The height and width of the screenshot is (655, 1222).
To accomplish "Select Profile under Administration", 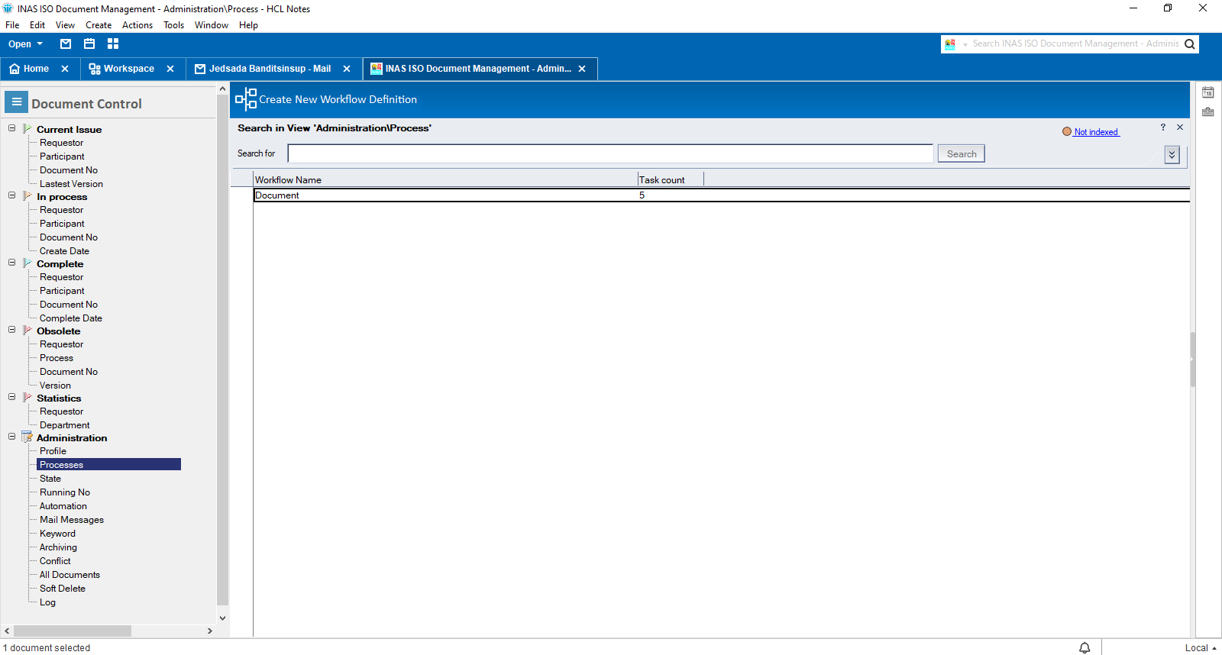I will coord(53,451).
